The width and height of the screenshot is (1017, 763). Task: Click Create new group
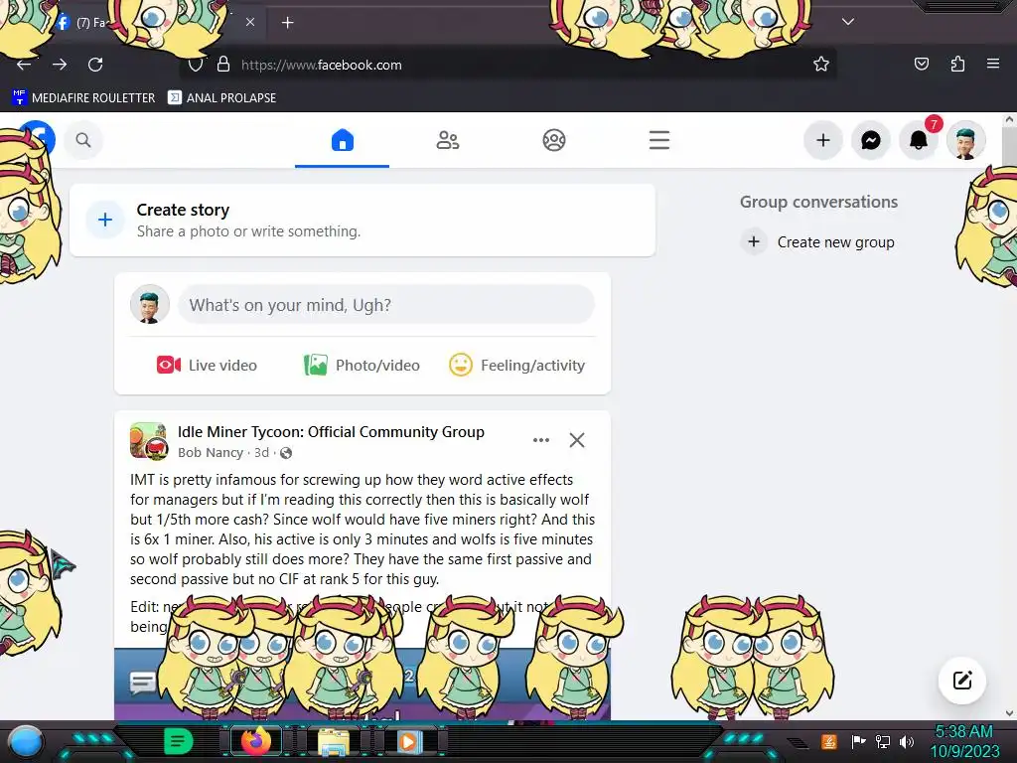(817, 242)
